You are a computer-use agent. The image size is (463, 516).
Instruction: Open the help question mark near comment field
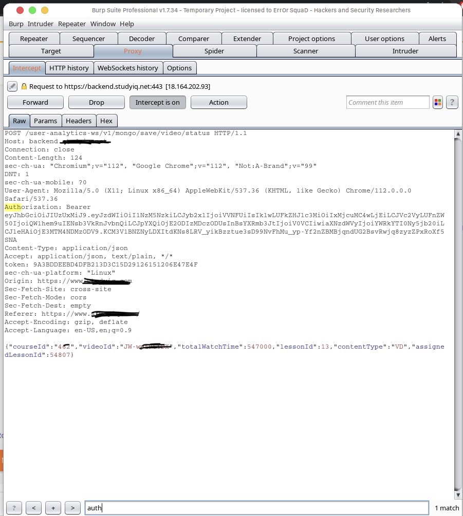452,102
